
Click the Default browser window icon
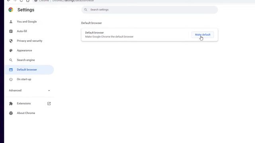coord(11,70)
